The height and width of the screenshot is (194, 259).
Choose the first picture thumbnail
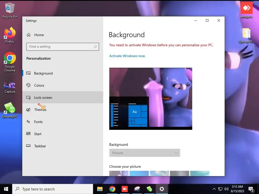[x=119, y=173]
